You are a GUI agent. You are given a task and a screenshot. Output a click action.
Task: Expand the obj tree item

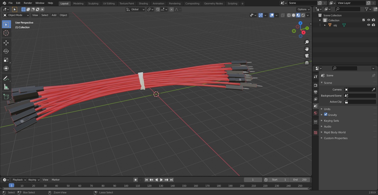pyautogui.click(x=325, y=25)
